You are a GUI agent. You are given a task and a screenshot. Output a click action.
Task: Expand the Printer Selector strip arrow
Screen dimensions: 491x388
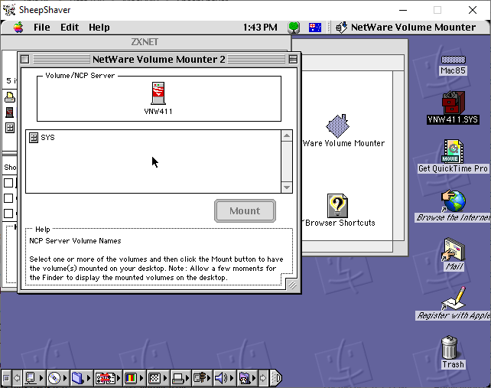pyautogui.click(x=188, y=378)
